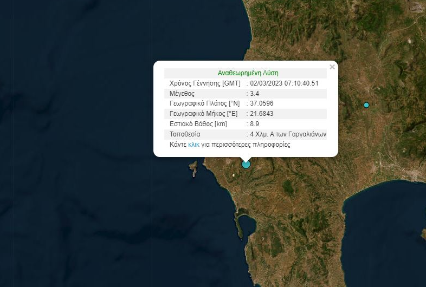Click the pointer tip of the popup

click(x=246, y=159)
